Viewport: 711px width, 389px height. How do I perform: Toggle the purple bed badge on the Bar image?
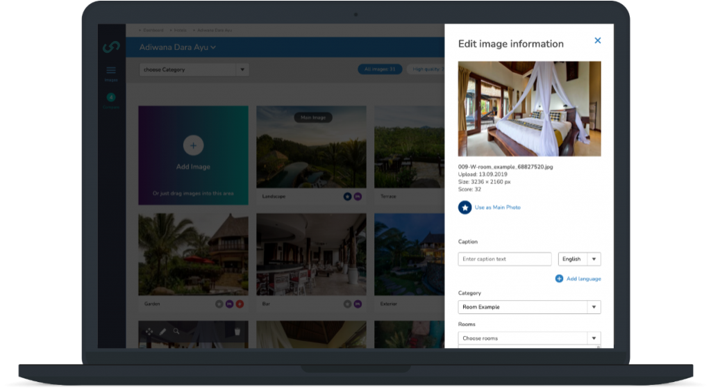click(358, 304)
